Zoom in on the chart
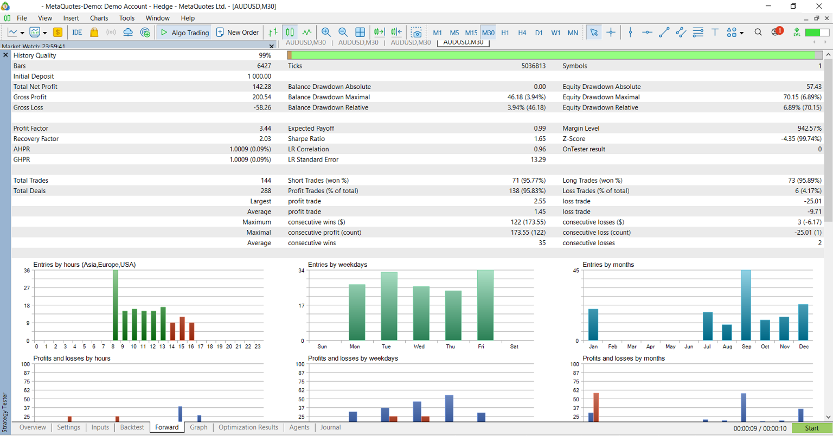This screenshot has height=436, width=833. [326, 33]
